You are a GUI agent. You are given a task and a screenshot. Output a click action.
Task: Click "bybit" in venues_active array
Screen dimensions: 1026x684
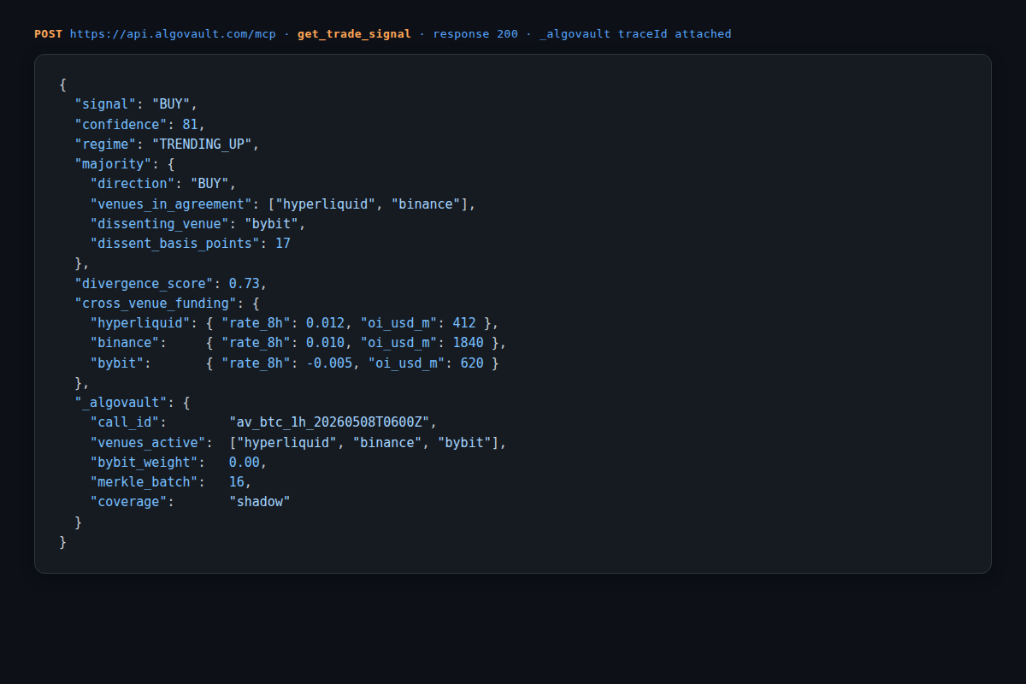point(465,443)
